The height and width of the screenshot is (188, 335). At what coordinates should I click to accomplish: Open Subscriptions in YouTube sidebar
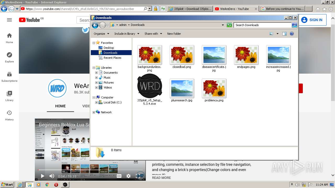coord(9,77)
